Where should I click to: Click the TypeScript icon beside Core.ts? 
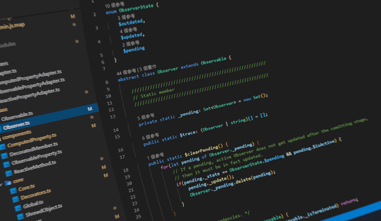[13, 191]
